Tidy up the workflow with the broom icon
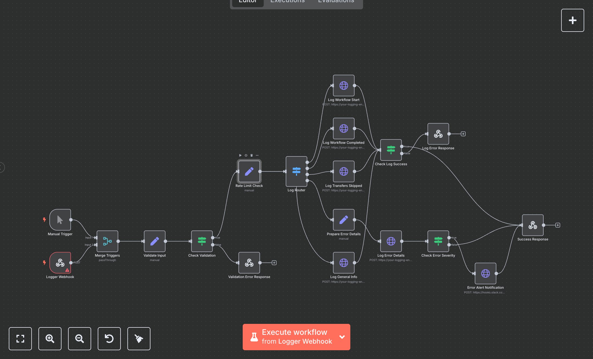This screenshot has height=359, width=593. (139, 339)
